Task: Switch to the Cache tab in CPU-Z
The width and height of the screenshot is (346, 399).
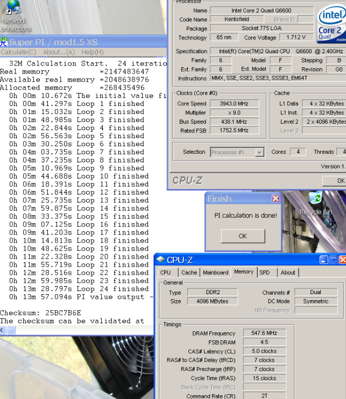Action: 189,273
